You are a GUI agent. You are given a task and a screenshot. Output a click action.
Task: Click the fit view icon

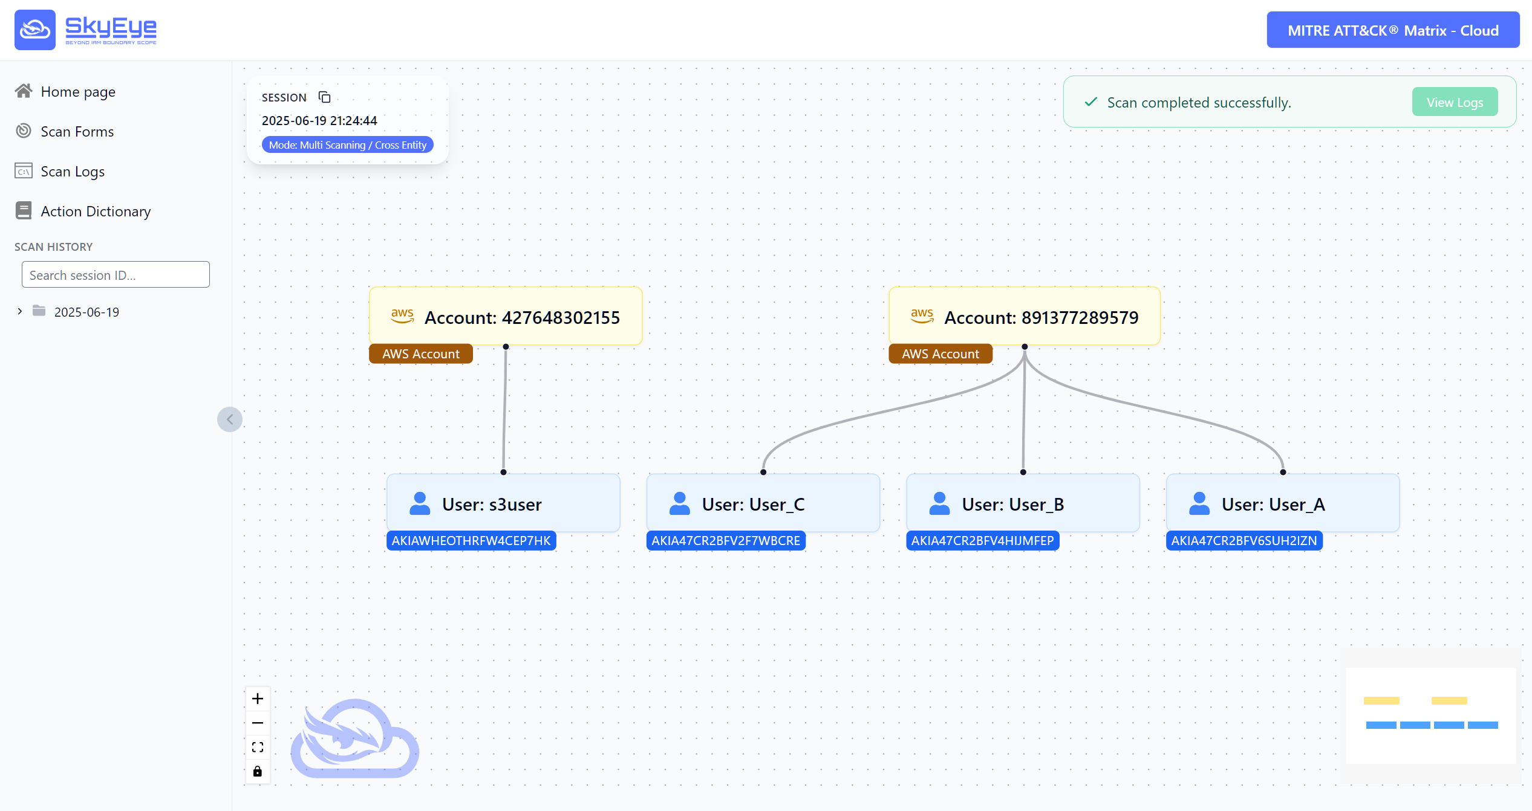pos(258,748)
